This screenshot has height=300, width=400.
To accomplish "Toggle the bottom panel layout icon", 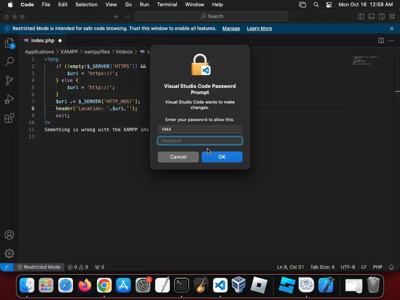I will (371, 16).
